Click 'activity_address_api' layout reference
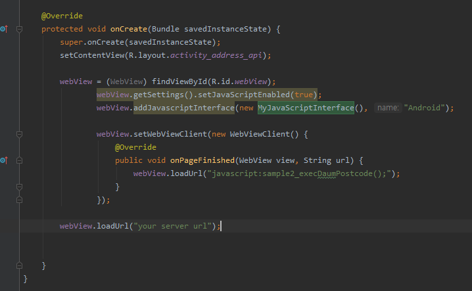Image resolution: width=472 pixels, height=291 pixels. coord(216,55)
